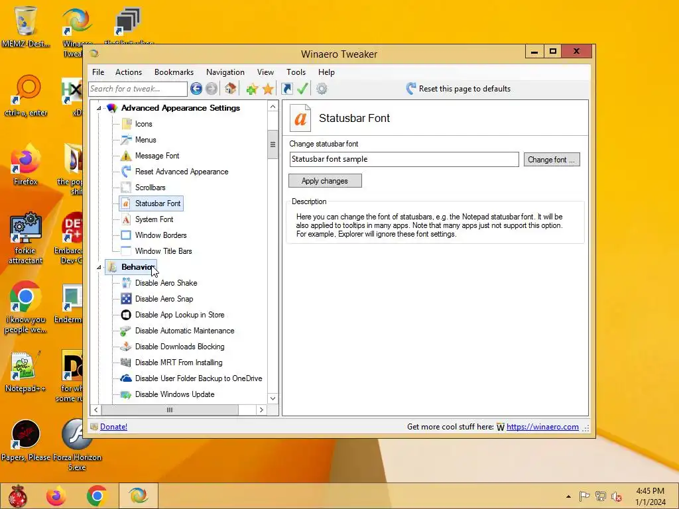Image resolution: width=679 pixels, height=509 pixels.
Task: Open Recycle Bin on the desktop
Action: pos(26,26)
